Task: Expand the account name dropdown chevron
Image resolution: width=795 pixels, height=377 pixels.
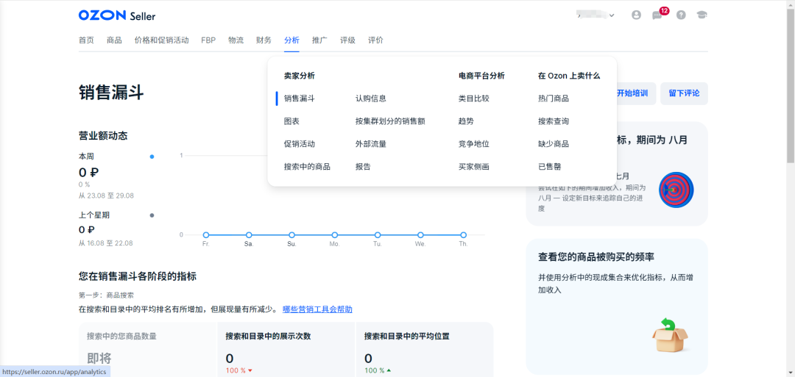Action: [x=612, y=15]
